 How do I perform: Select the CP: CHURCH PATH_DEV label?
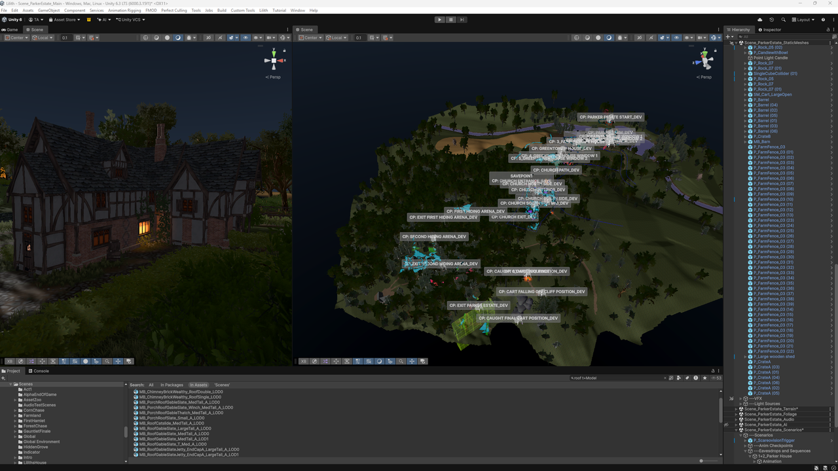[x=556, y=170]
